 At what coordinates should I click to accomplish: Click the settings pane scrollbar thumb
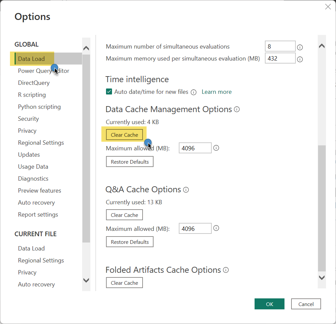[322, 208]
